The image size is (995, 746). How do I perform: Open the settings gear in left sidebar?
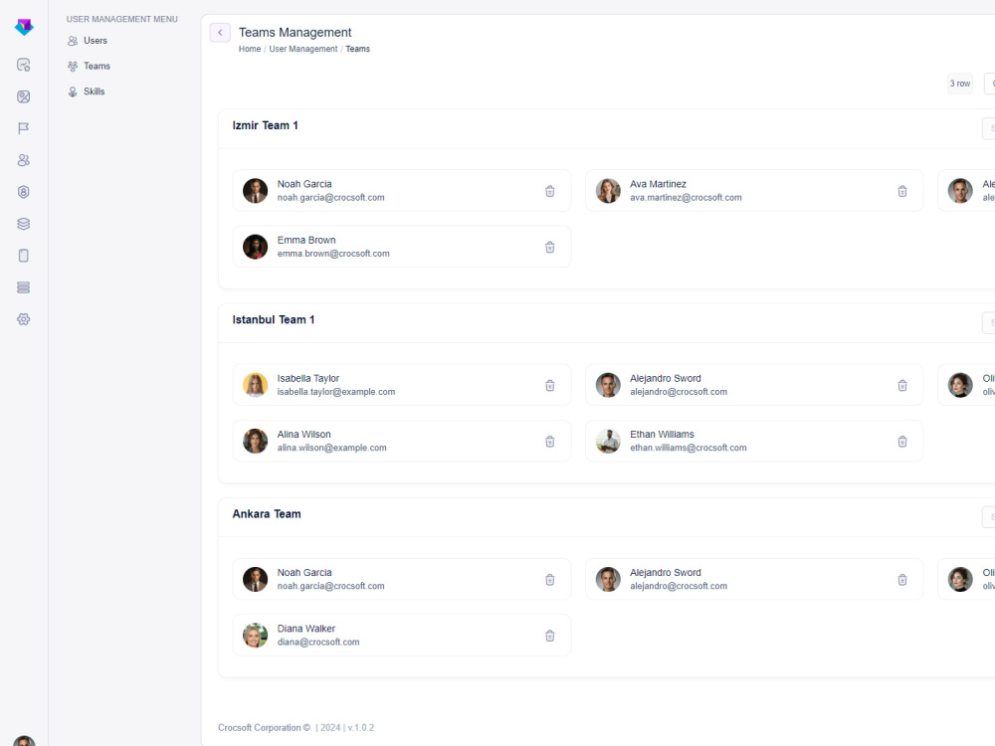tap(24, 319)
